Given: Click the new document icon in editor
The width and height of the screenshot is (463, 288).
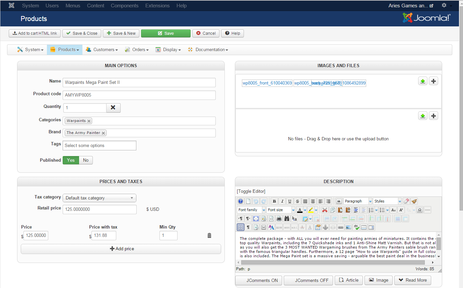Looking at the screenshot, I should (248, 201).
